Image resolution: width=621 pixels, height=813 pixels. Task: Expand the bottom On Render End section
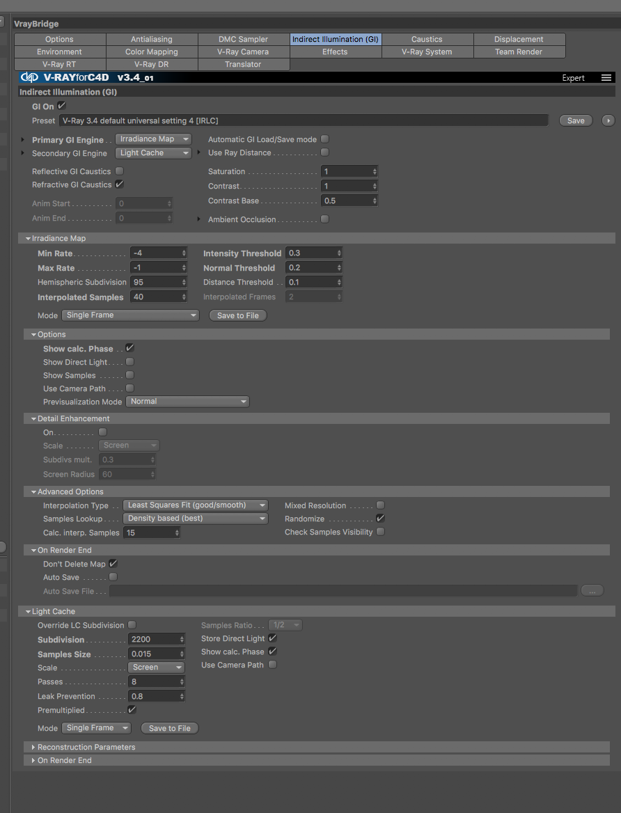click(x=33, y=761)
